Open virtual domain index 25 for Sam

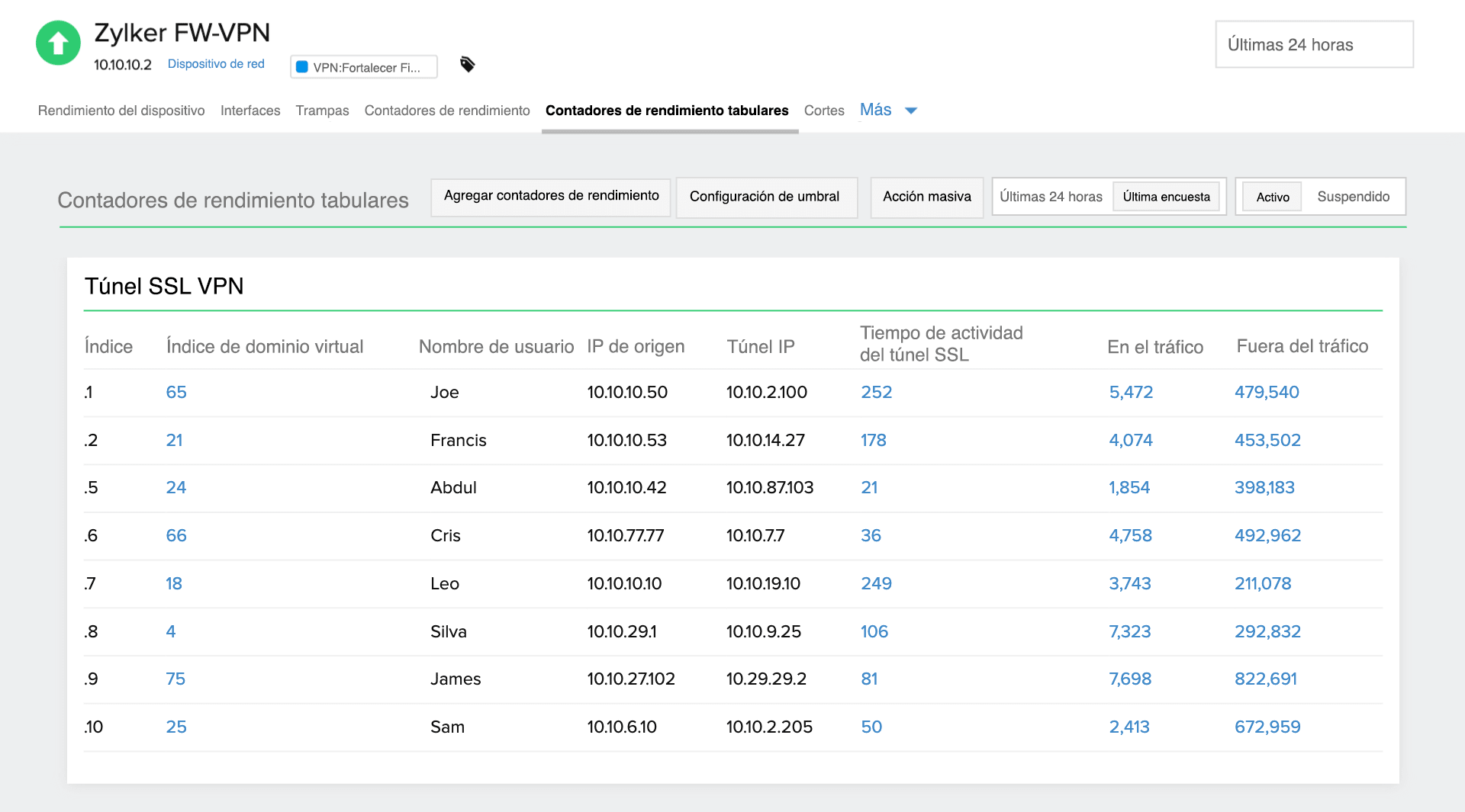[x=176, y=727]
